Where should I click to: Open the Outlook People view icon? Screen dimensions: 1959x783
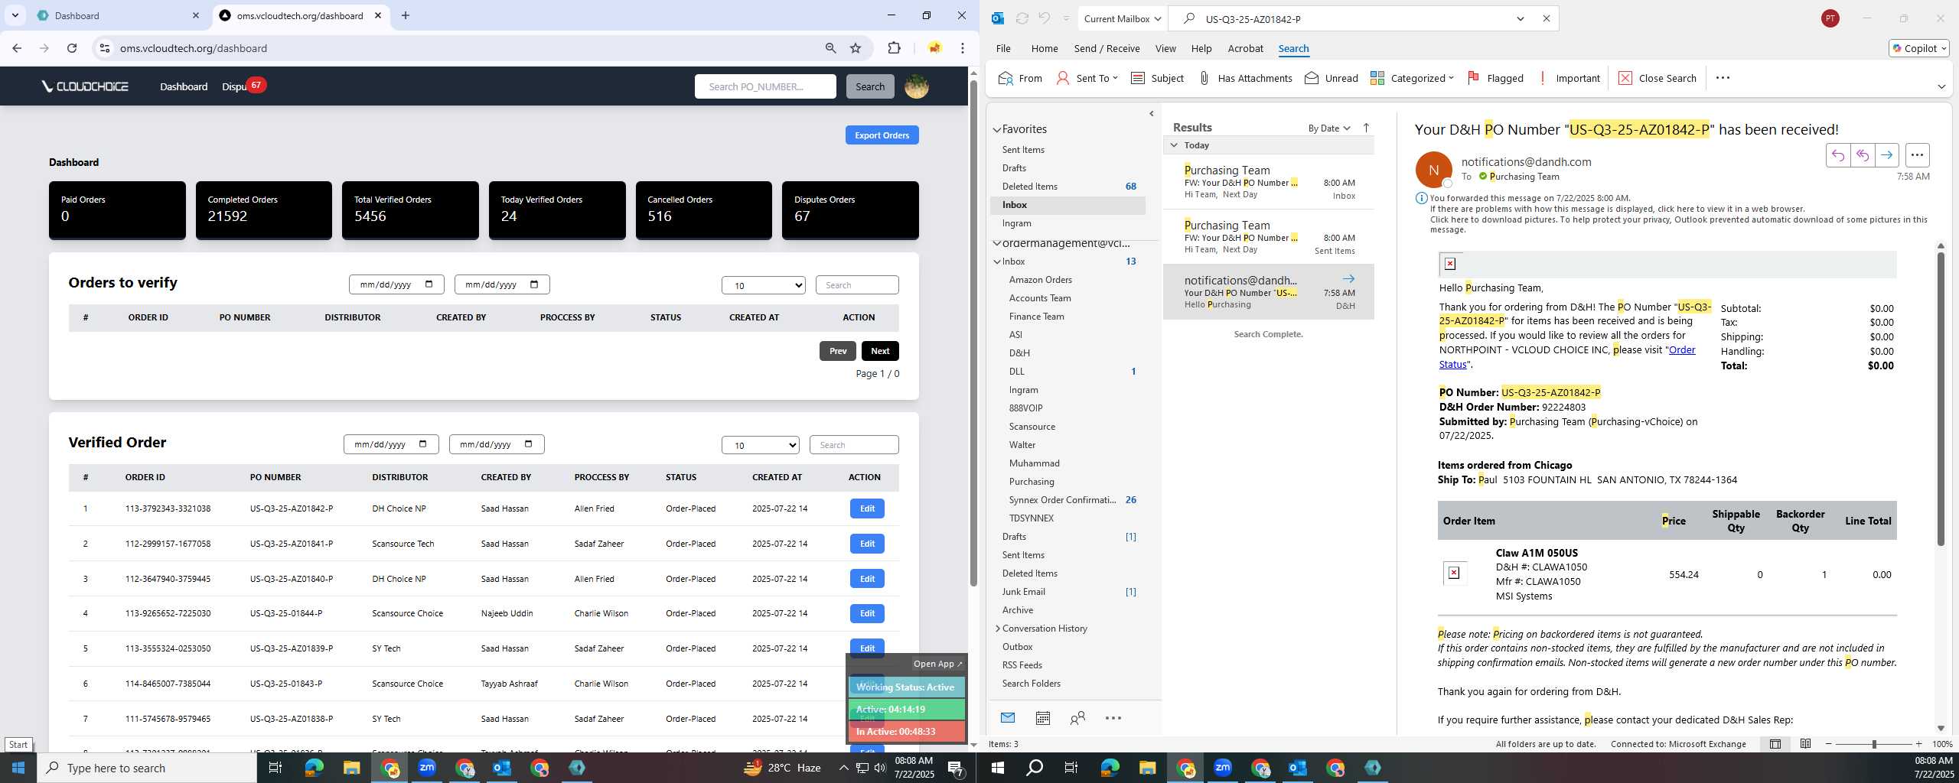pyautogui.click(x=1077, y=718)
